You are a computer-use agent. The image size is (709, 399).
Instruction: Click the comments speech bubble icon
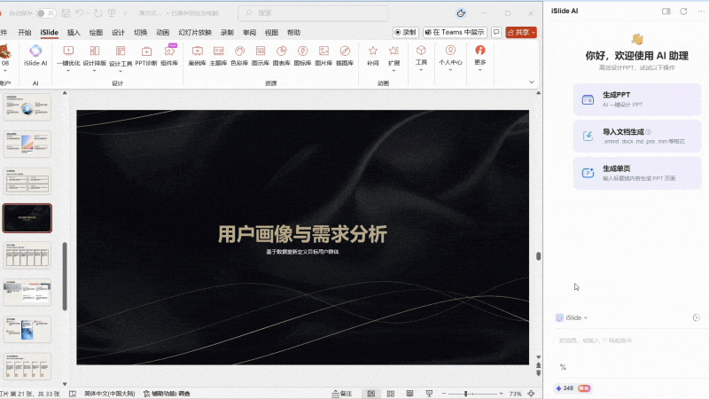point(496,32)
